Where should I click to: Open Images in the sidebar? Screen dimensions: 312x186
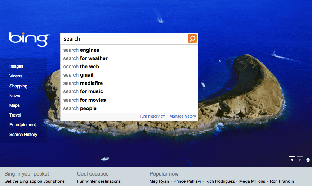tap(16, 66)
